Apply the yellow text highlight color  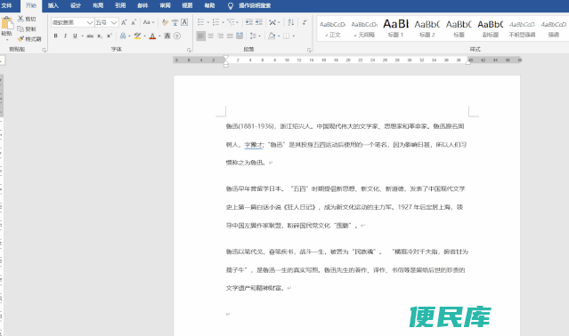137,36
